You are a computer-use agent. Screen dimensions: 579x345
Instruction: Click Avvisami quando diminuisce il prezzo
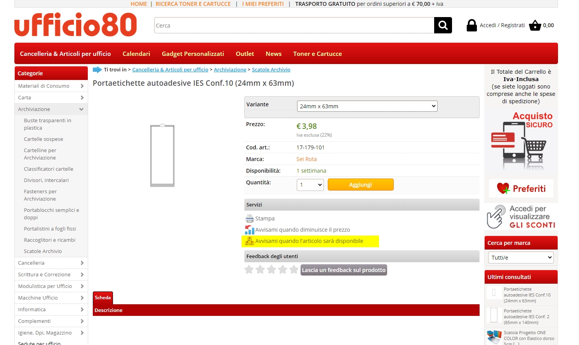coord(303,230)
